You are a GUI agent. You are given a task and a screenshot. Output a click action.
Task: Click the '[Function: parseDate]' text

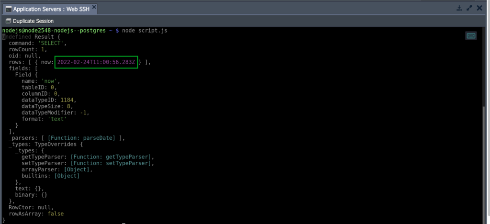coord(81,138)
